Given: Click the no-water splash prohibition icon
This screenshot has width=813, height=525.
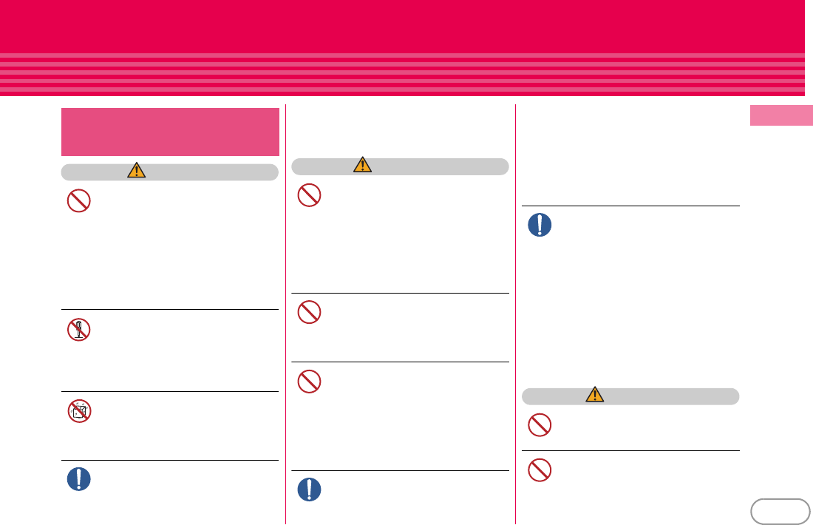Looking at the screenshot, I should (x=79, y=411).
